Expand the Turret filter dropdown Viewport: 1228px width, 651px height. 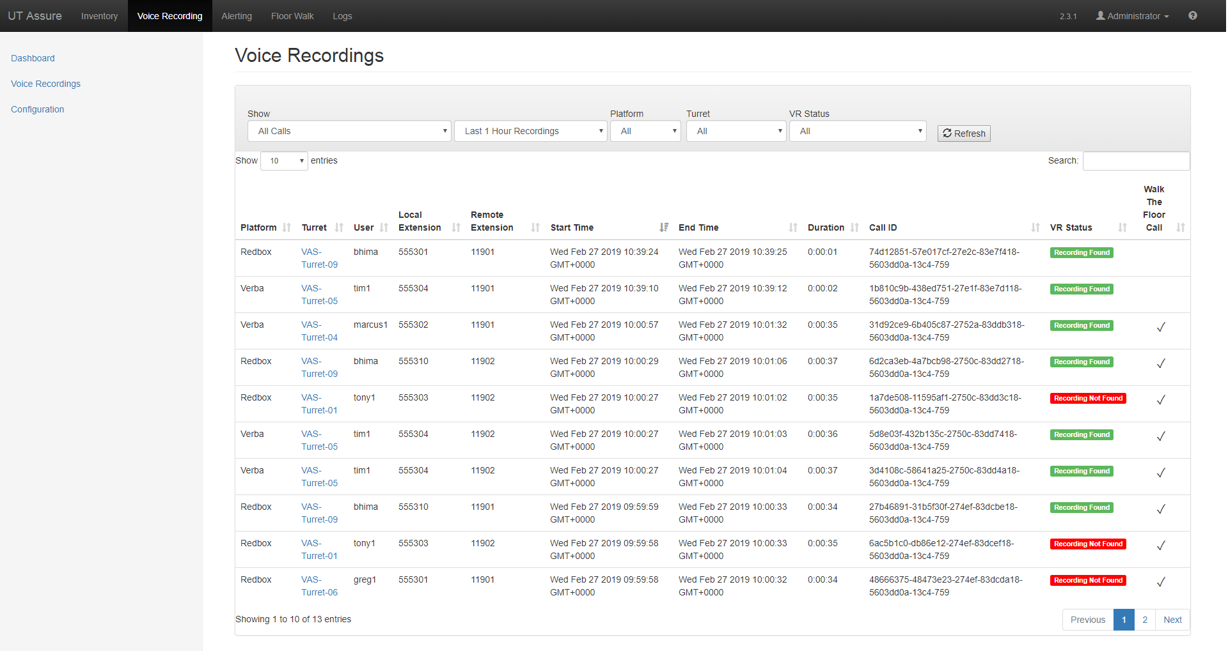point(736,131)
